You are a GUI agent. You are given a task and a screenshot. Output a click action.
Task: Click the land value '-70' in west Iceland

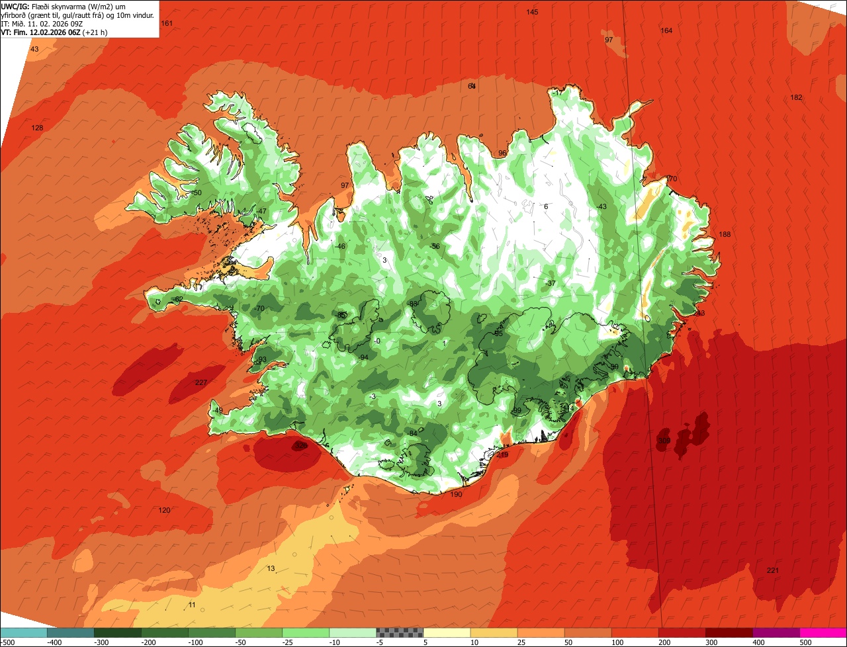point(259,309)
